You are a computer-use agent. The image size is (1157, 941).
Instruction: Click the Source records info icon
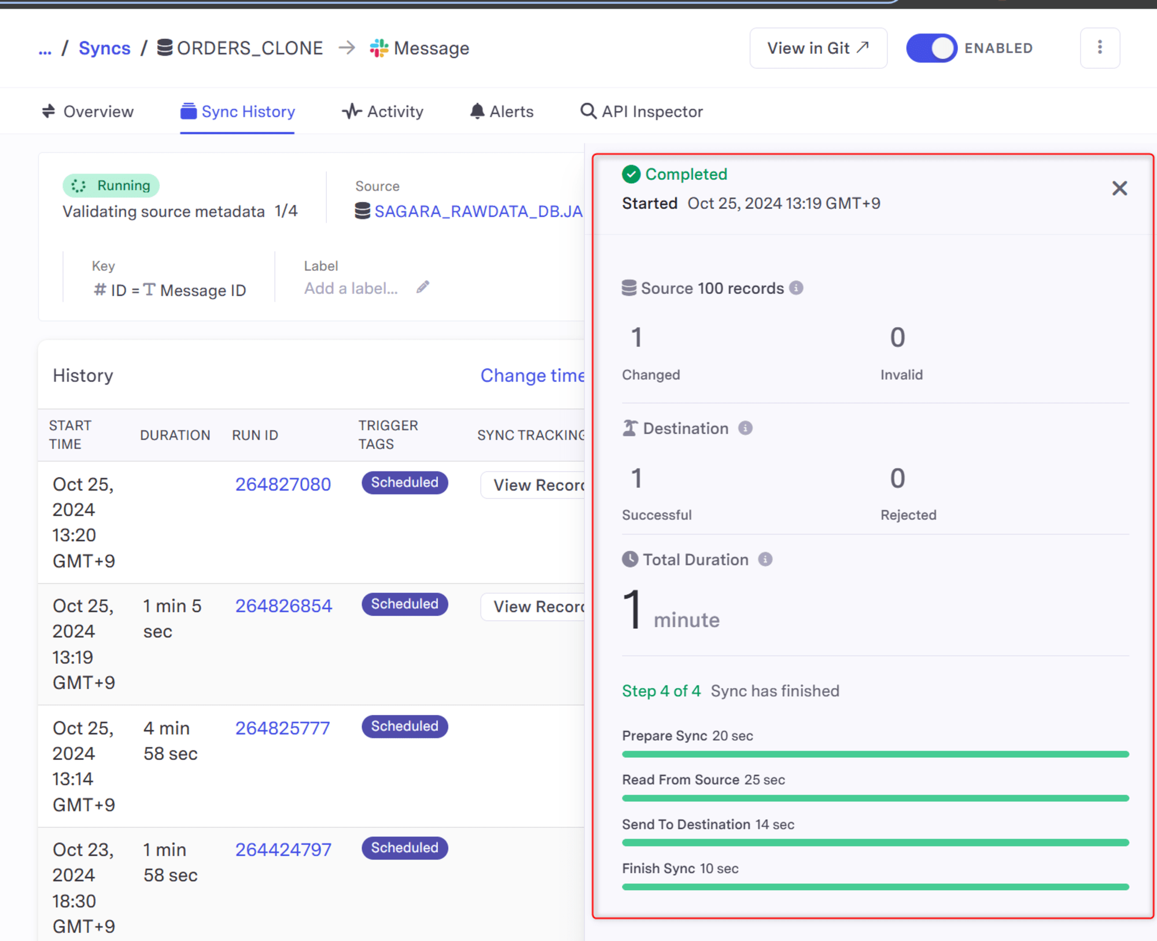(x=796, y=288)
